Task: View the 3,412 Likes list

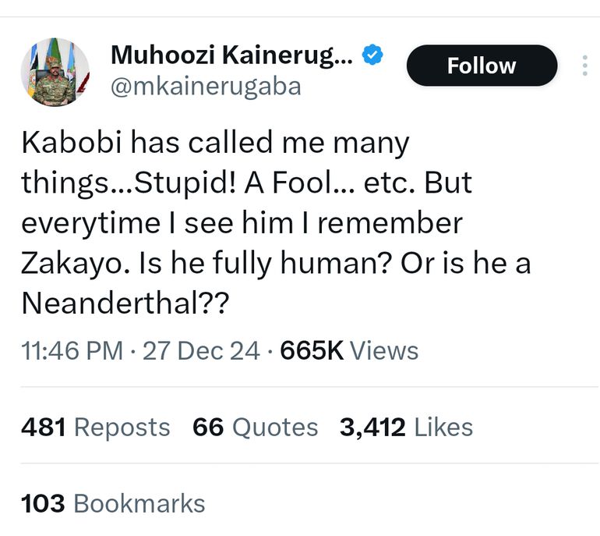Action: 406,427
